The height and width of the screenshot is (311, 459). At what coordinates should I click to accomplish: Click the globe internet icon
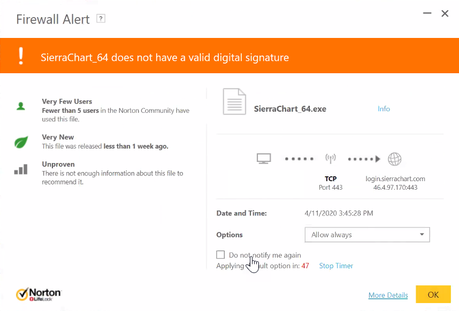(x=395, y=159)
